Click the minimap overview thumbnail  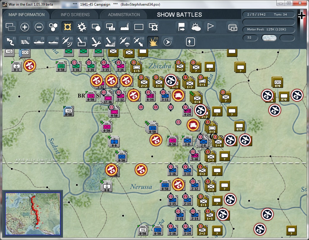pos(33,214)
